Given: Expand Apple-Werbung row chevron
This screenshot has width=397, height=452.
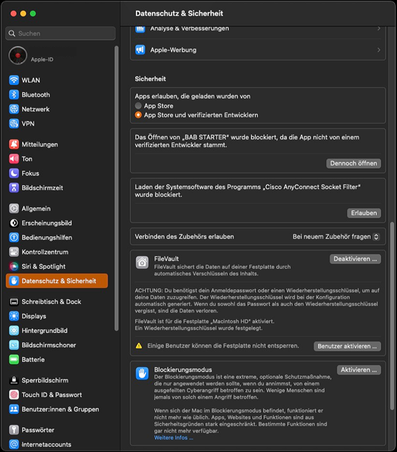Looking at the screenshot, I should 379,50.
